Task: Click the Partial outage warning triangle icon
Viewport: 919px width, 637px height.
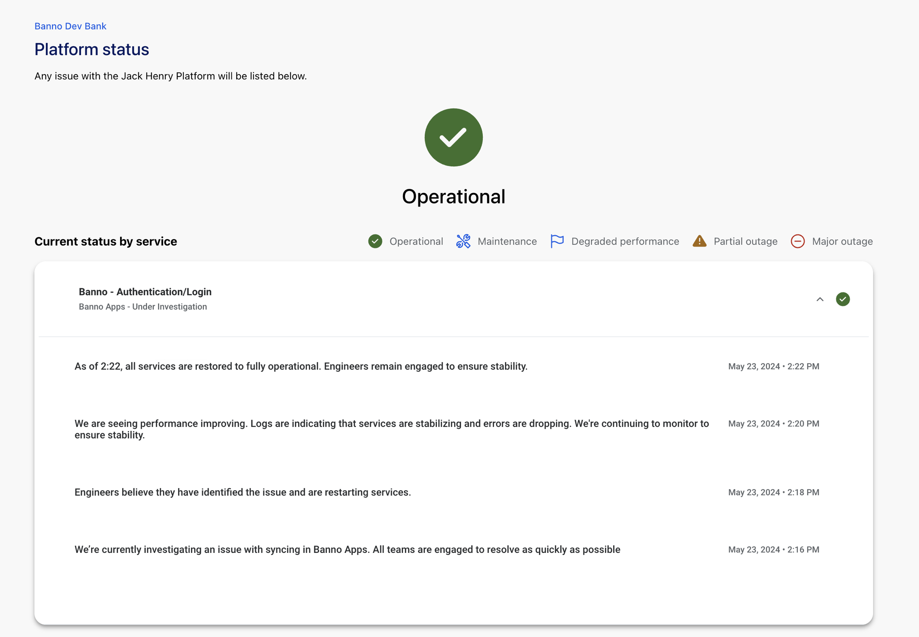Action: click(699, 241)
